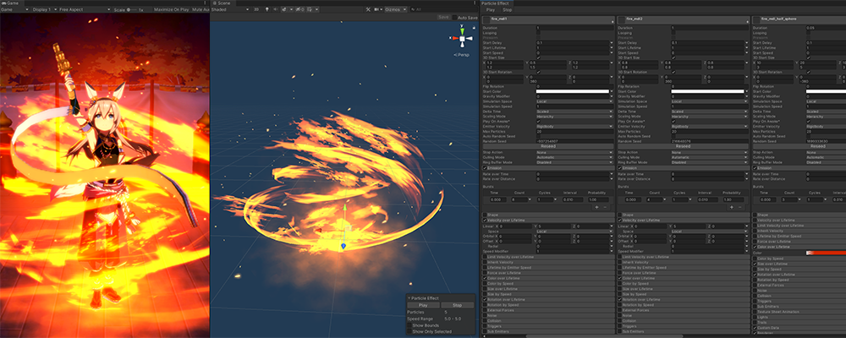Add burst with plus icon in fire_mdl1

coord(598,207)
